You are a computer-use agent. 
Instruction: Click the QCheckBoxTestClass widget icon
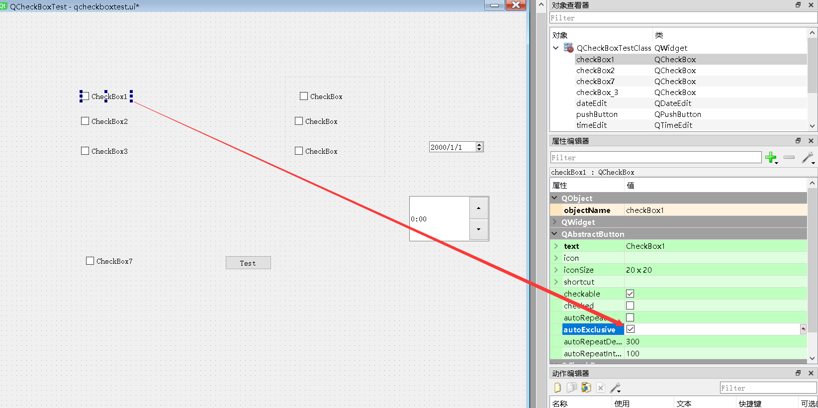(x=568, y=48)
